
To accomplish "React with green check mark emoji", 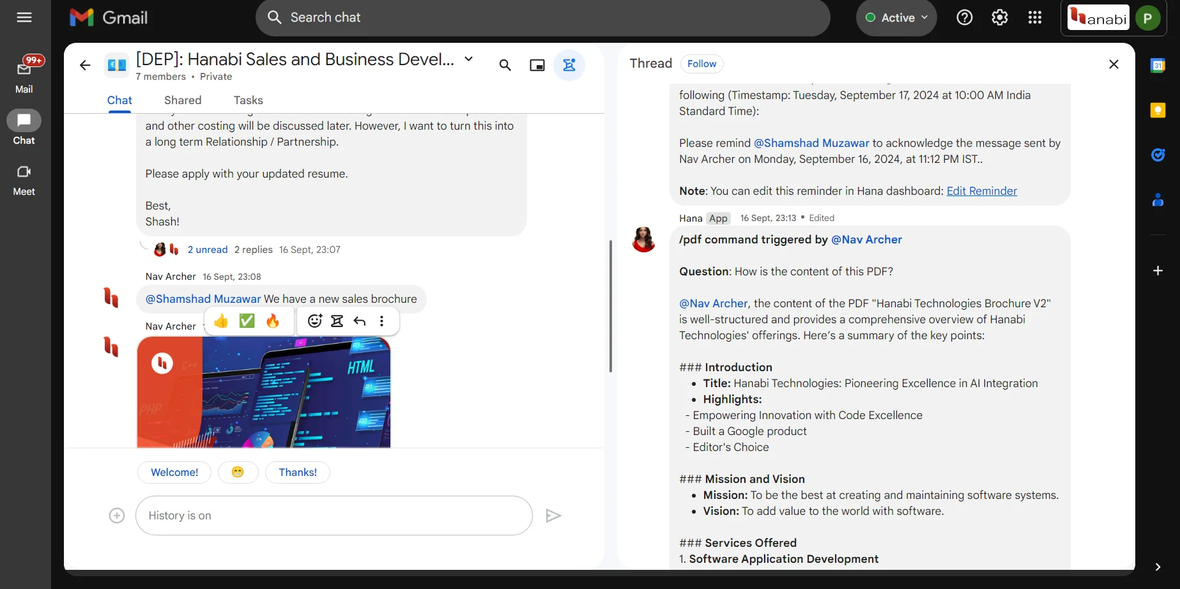I will pyautogui.click(x=247, y=321).
